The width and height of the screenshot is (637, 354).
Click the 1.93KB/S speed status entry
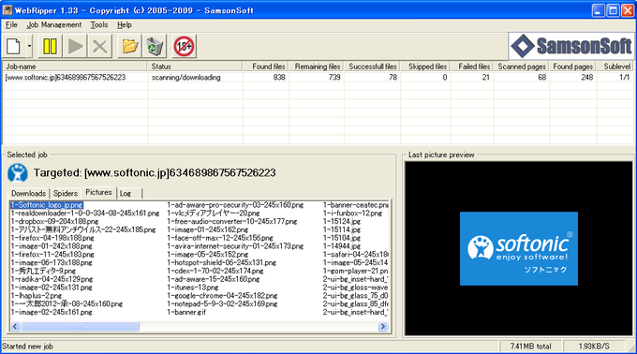(x=594, y=347)
